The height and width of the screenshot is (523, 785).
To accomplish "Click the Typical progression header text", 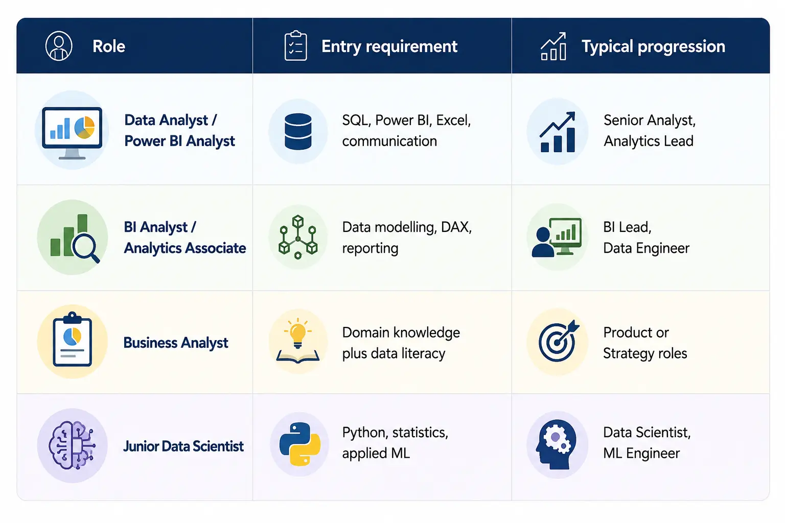I will pyautogui.click(x=653, y=46).
